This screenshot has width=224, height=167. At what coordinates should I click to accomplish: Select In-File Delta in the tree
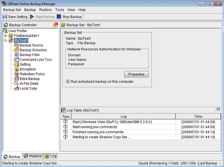pos(29,83)
